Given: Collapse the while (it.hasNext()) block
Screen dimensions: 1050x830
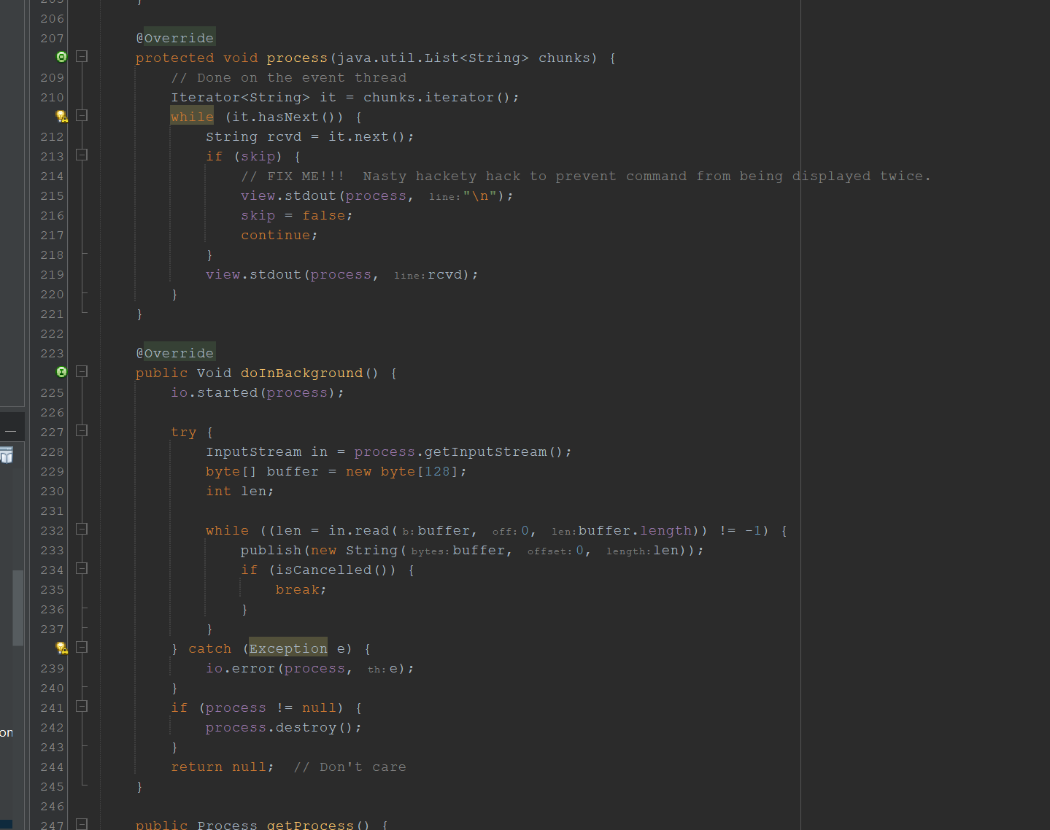Looking at the screenshot, I should (82, 116).
